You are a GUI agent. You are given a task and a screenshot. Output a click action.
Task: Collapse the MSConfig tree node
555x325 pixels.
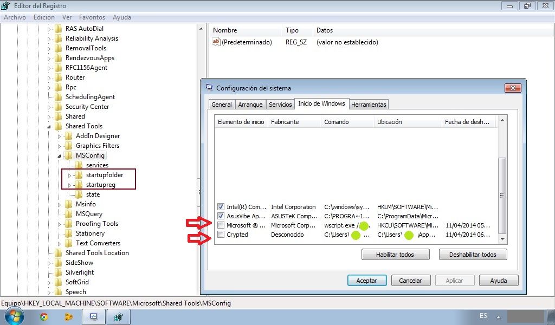click(x=59, y=156)
